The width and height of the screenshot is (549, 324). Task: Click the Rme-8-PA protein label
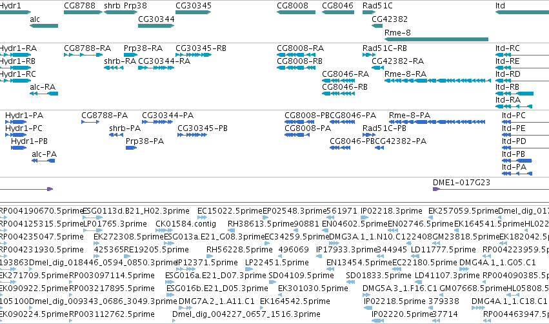click(x=410, y=116)
